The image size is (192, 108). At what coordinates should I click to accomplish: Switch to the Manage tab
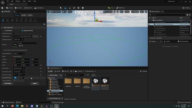[17, 15]
